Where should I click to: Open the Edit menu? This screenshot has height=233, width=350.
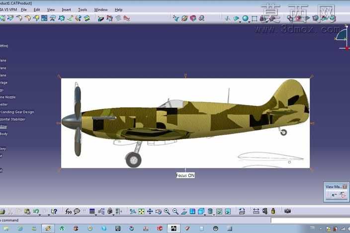pos(37,10)
